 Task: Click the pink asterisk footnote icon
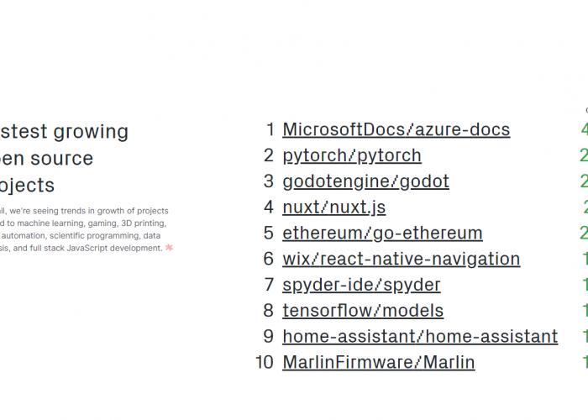169,248
